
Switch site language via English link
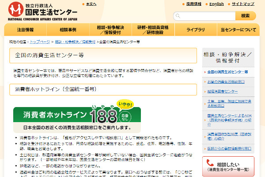point(216,4)
